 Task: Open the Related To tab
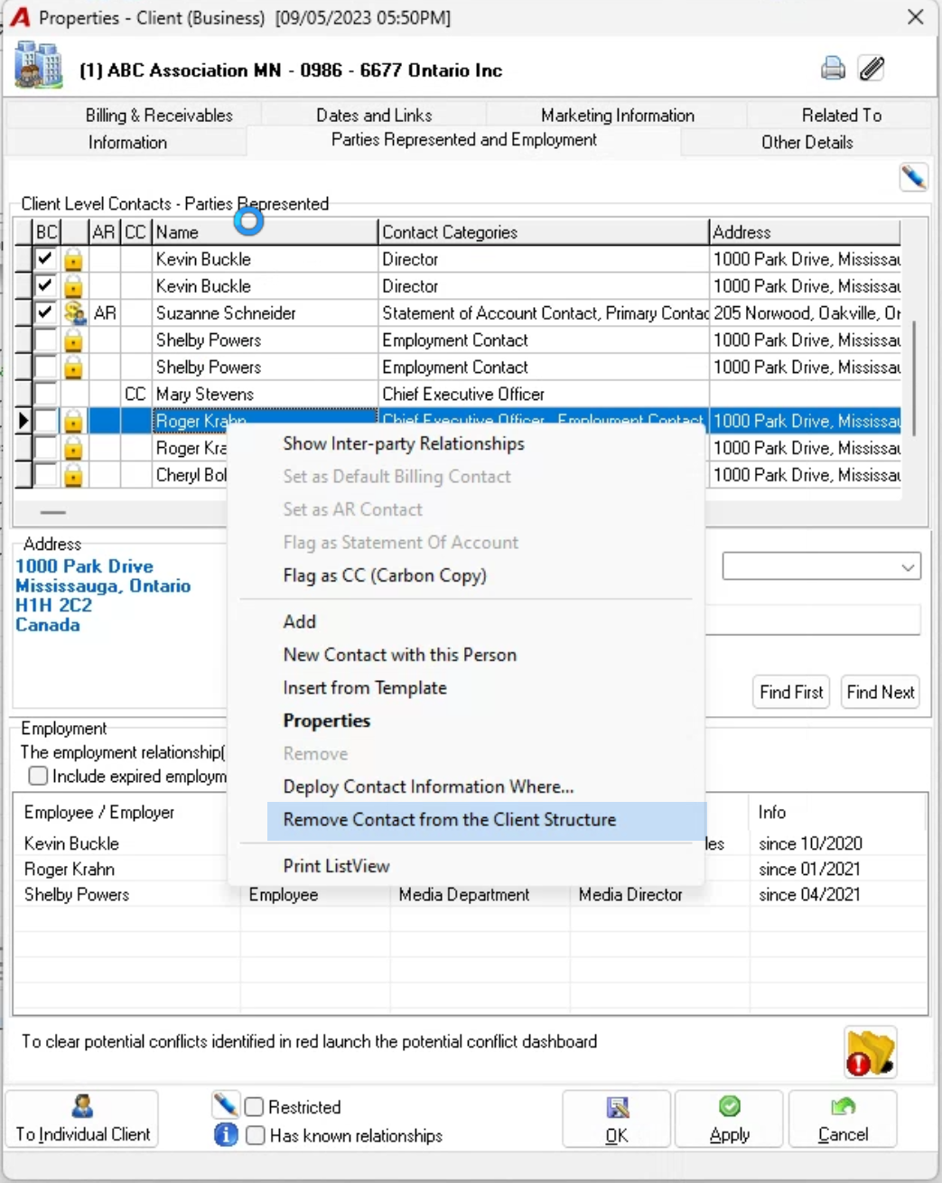point(842,115)
